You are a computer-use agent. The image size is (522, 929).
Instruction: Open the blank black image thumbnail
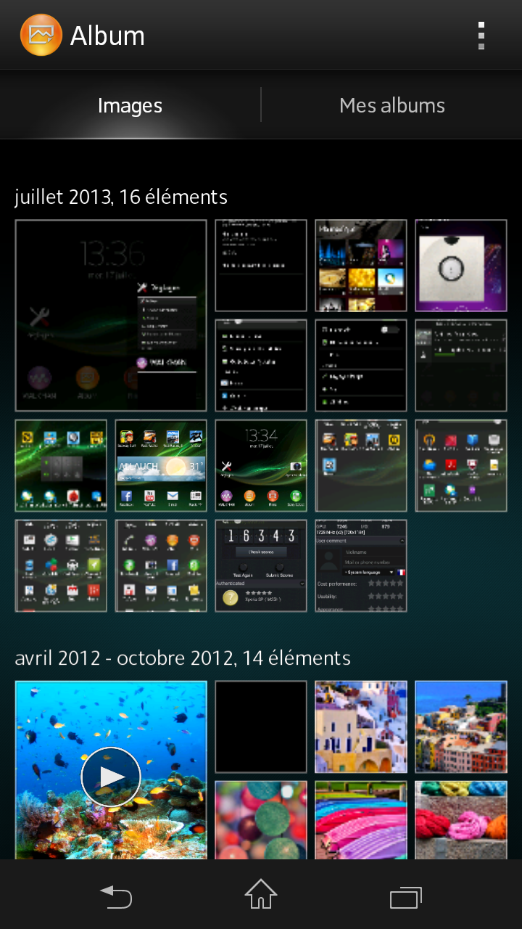(261, 727)
